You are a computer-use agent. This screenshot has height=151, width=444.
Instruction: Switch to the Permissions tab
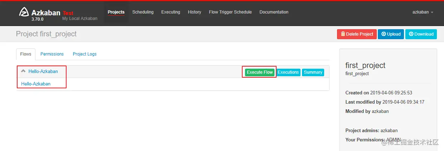click(52, 54)
